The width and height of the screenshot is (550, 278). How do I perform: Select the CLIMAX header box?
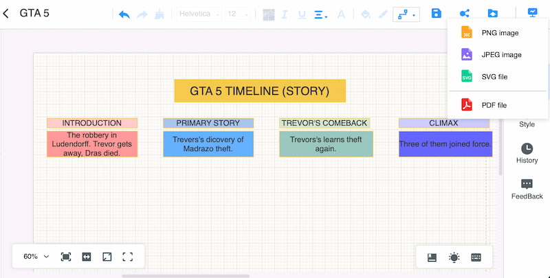point(443,123)
